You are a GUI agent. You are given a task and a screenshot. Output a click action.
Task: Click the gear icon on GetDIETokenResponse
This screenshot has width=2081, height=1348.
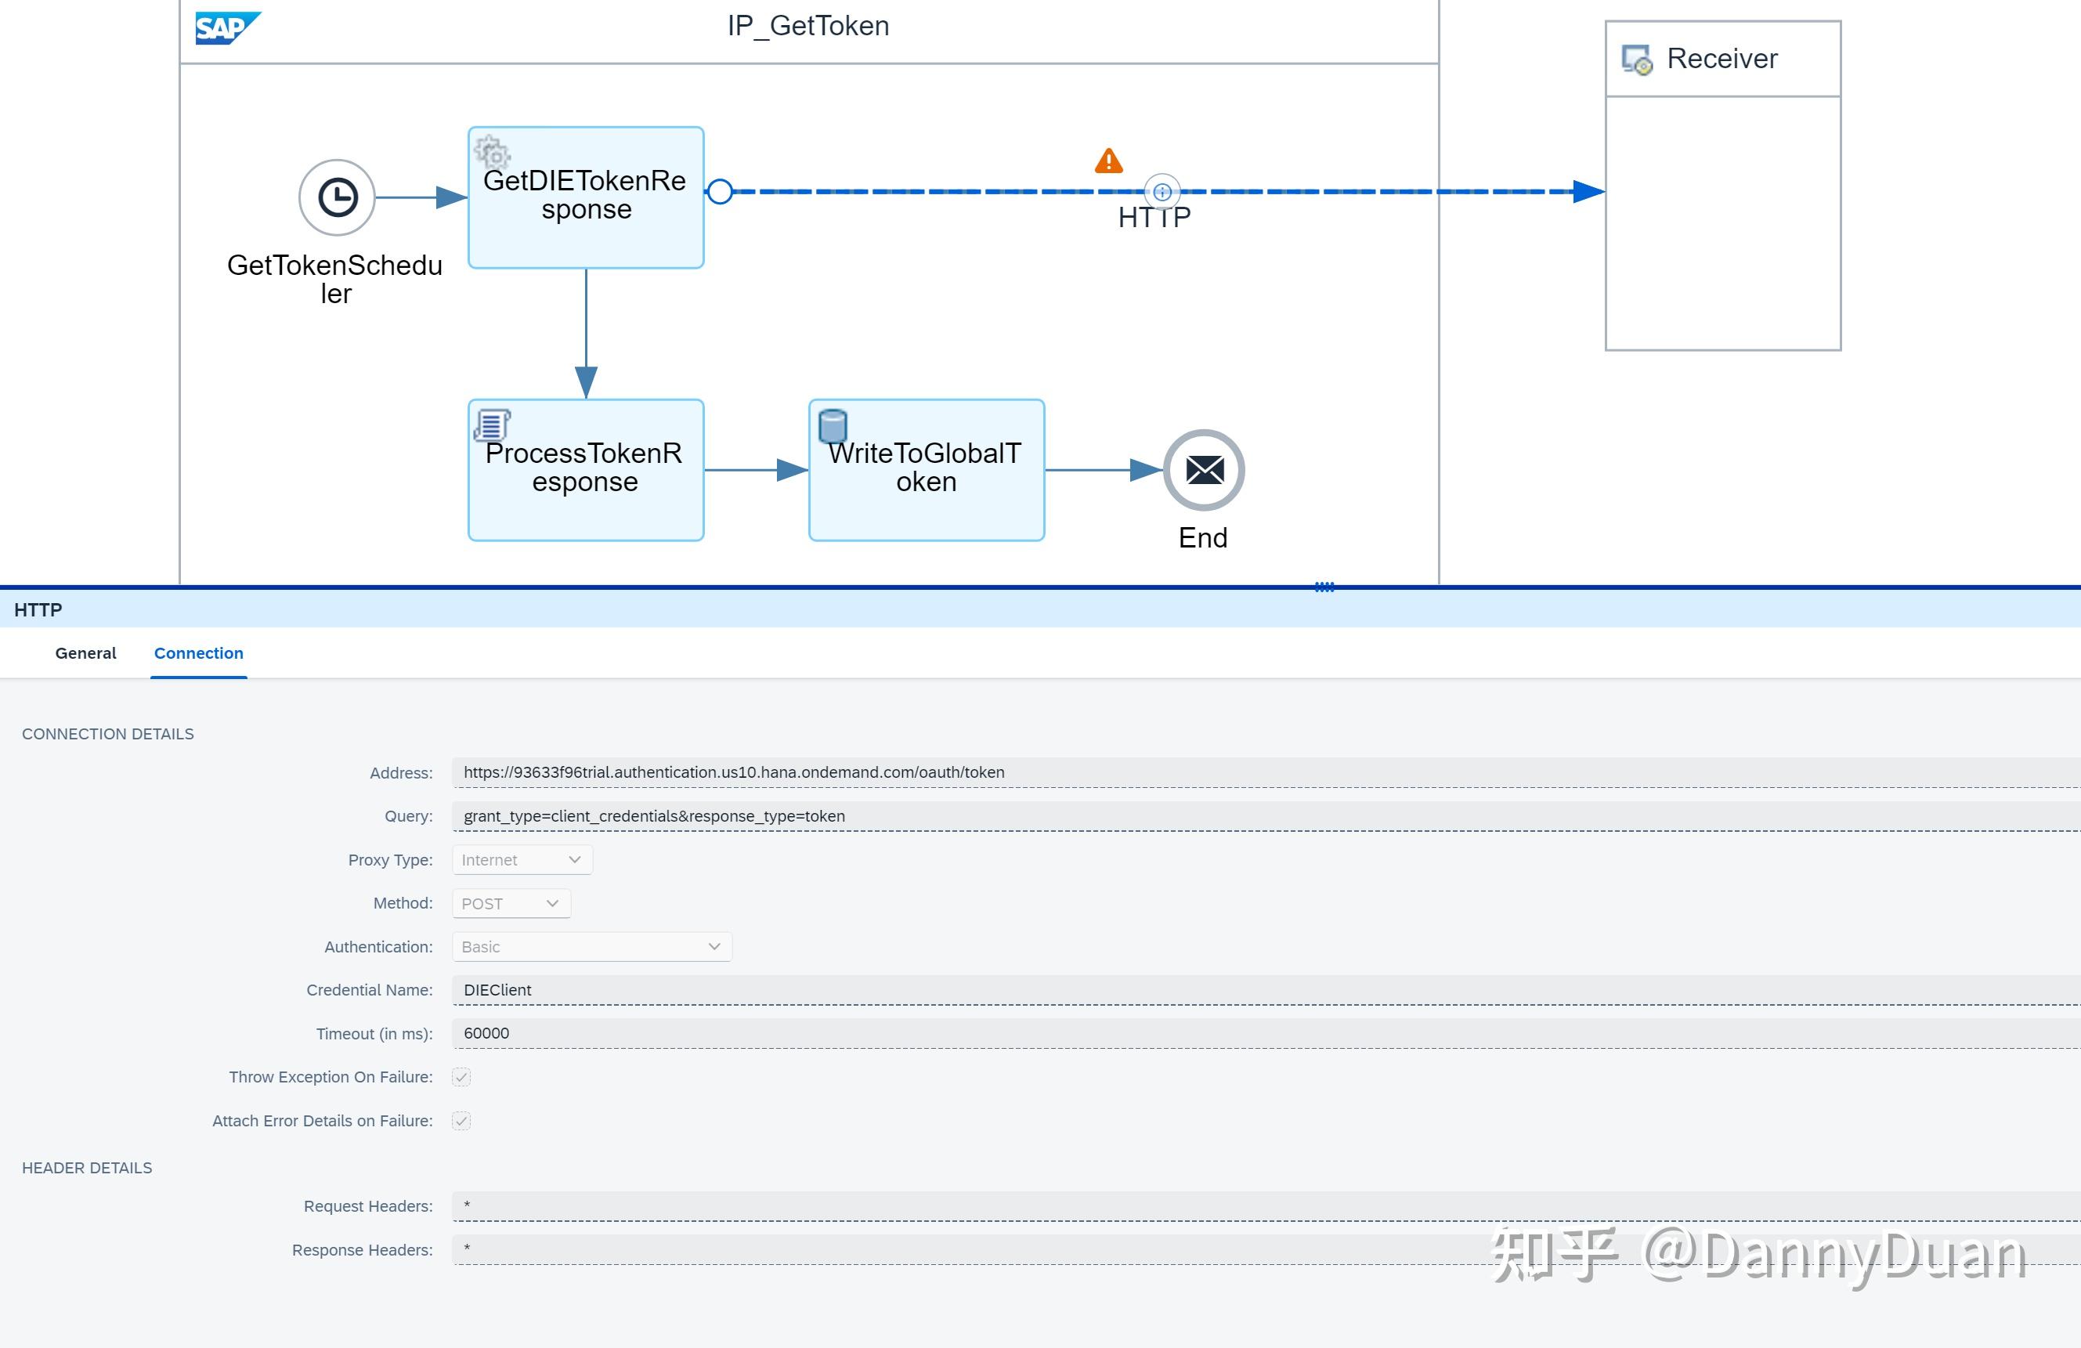(493, 153)
